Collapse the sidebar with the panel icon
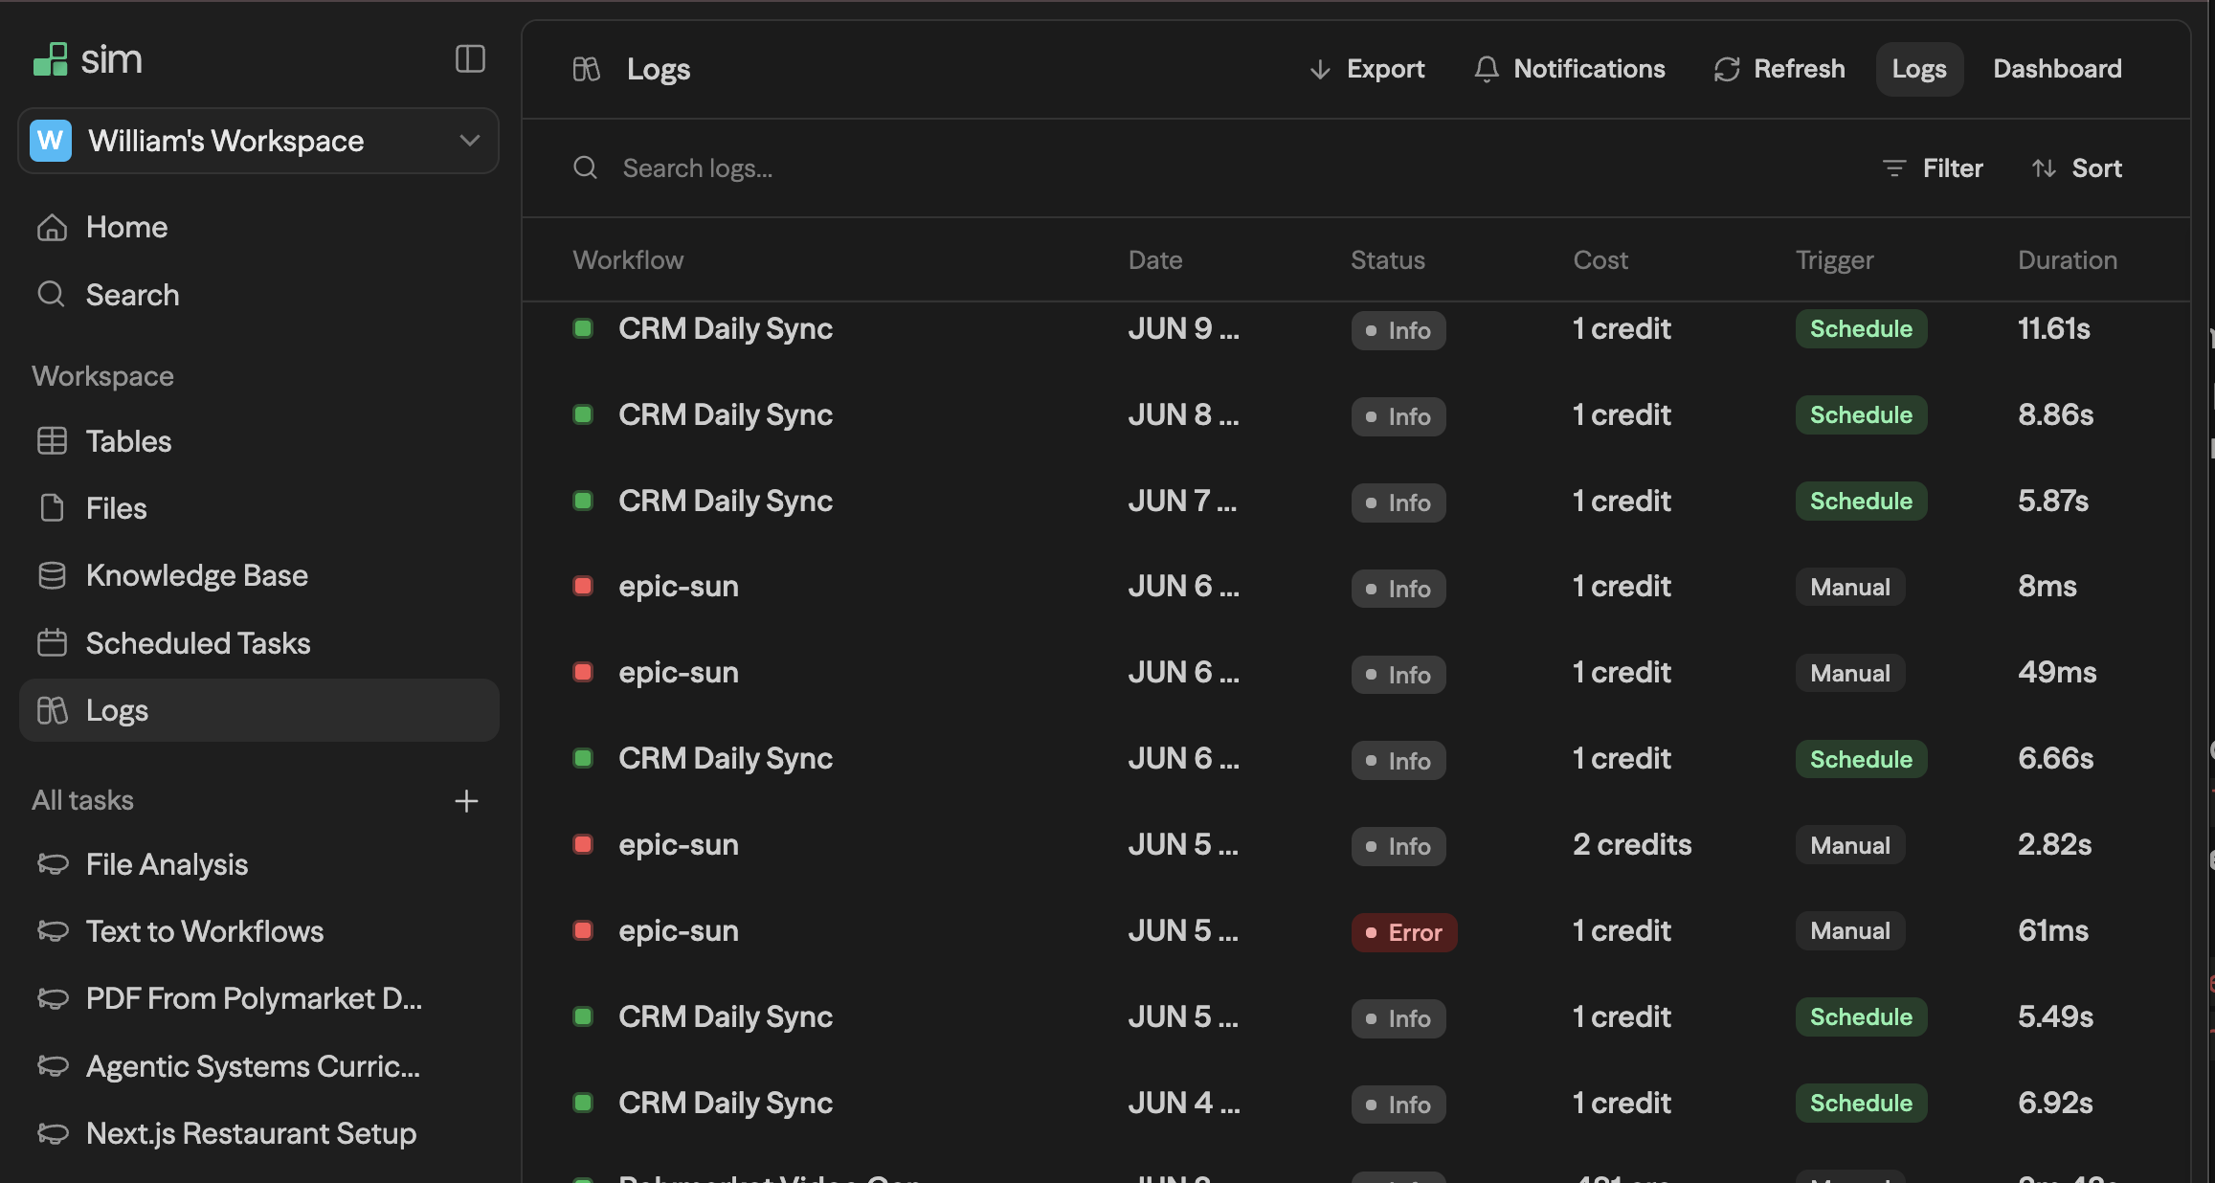 [470, 59]
